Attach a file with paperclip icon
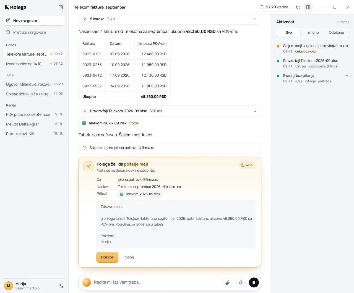354x293 pixels. [227, 282]
